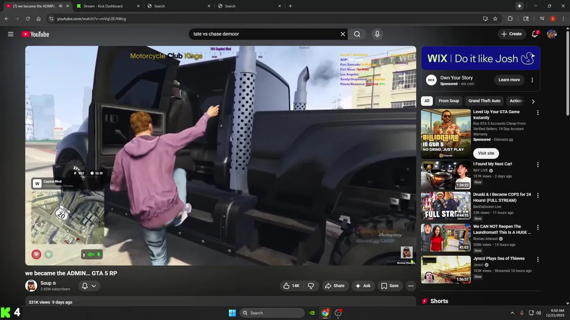The image size is (570, 320).
Task: Select the Grand Theft Auto filter chip
Action: tap(484, 101)
